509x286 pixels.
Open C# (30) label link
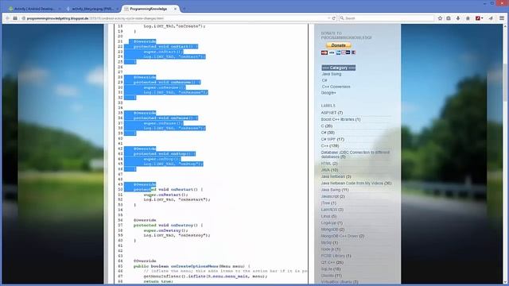(x=328, y=133)
